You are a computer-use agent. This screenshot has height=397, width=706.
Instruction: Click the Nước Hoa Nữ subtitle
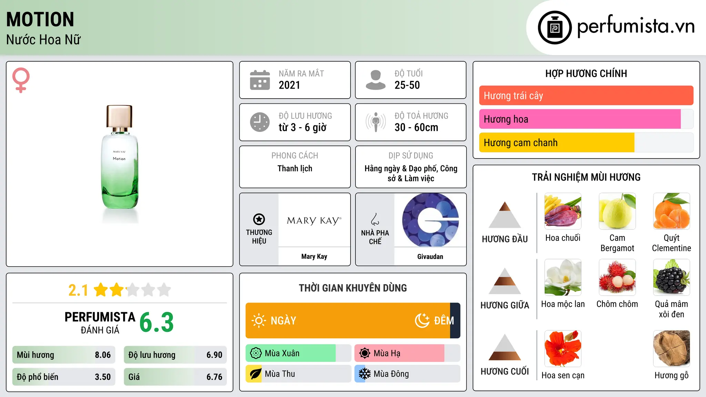click(43, 40)
